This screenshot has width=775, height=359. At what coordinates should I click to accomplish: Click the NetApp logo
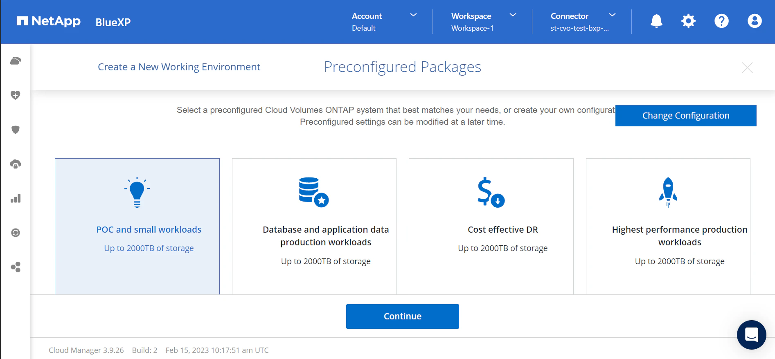49,21
